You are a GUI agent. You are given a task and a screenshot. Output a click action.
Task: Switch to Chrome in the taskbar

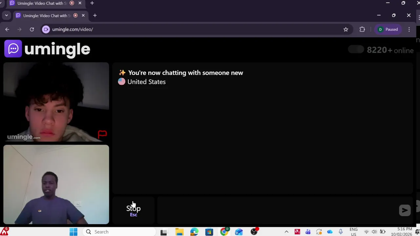(x=224, y=232)
